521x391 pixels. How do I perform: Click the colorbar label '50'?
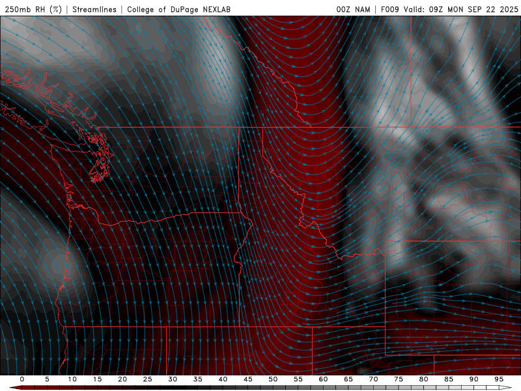coord(273,379)
